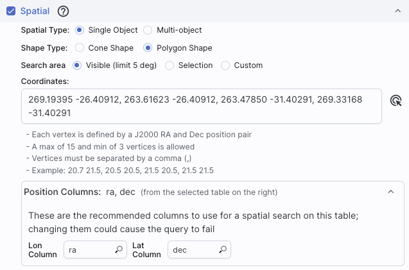Click the Lon Column ra input

point(95,249)
